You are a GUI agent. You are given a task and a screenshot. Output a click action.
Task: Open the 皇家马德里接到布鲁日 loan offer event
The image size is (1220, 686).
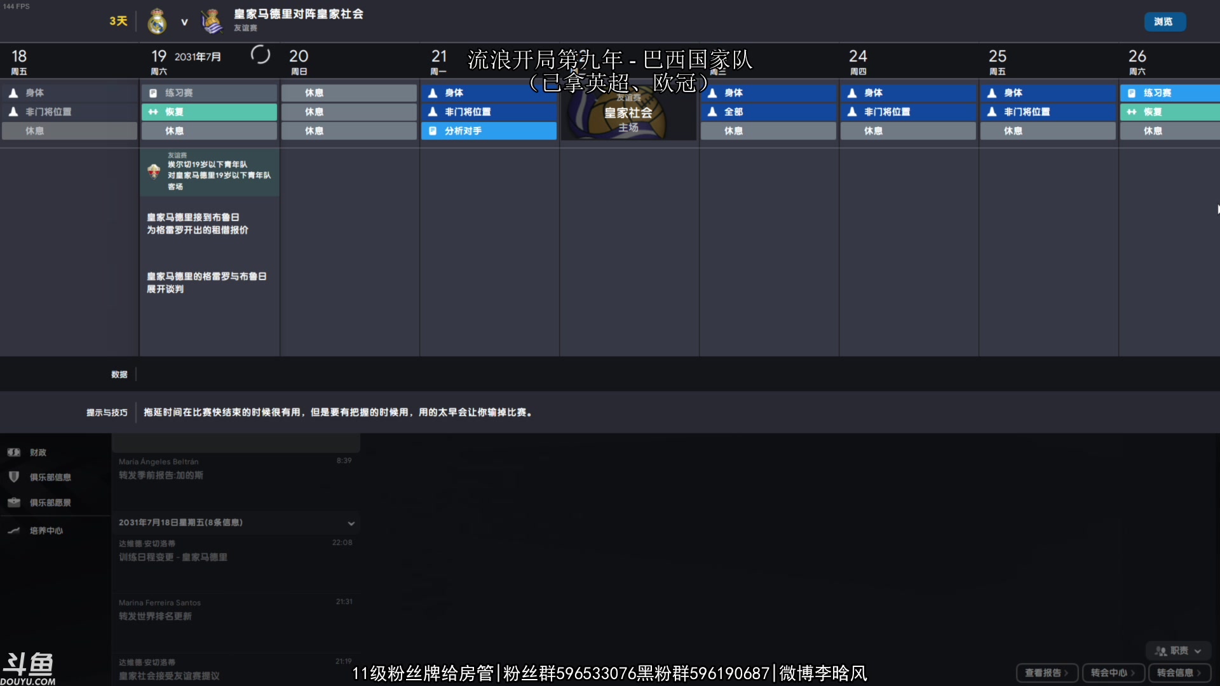(198, 224)
